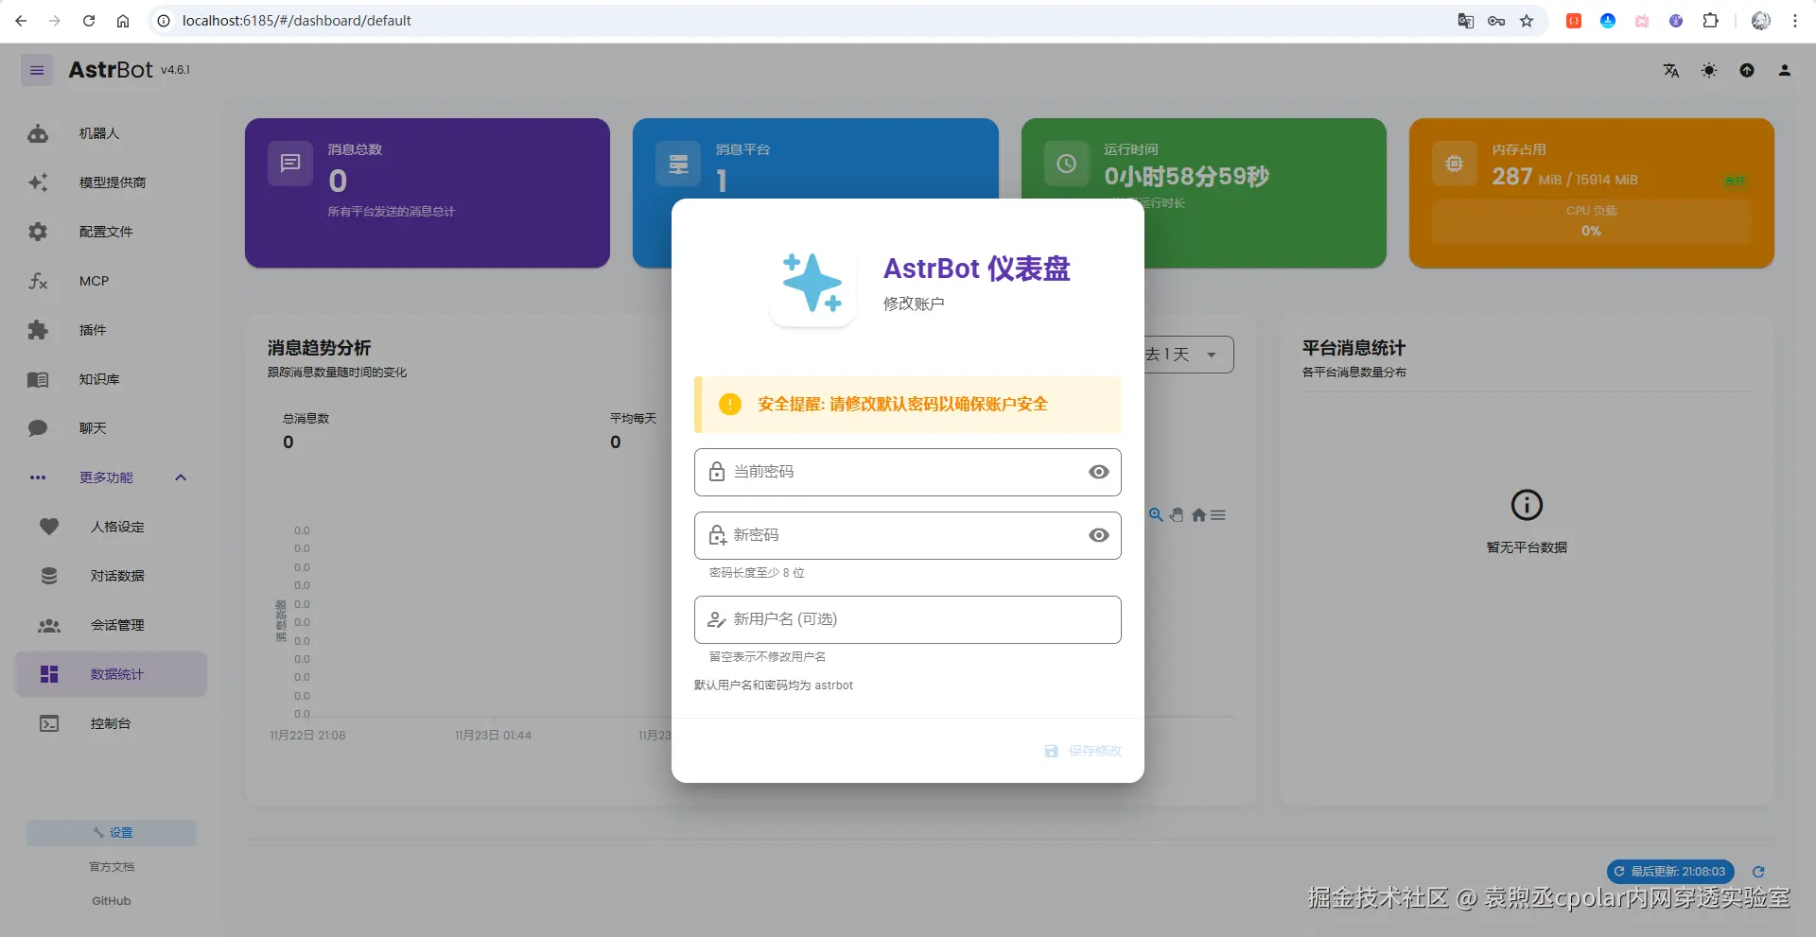1816x937 pixels.
Task: Click the 新用户名 (可选) input field
Action: point(908,619)
